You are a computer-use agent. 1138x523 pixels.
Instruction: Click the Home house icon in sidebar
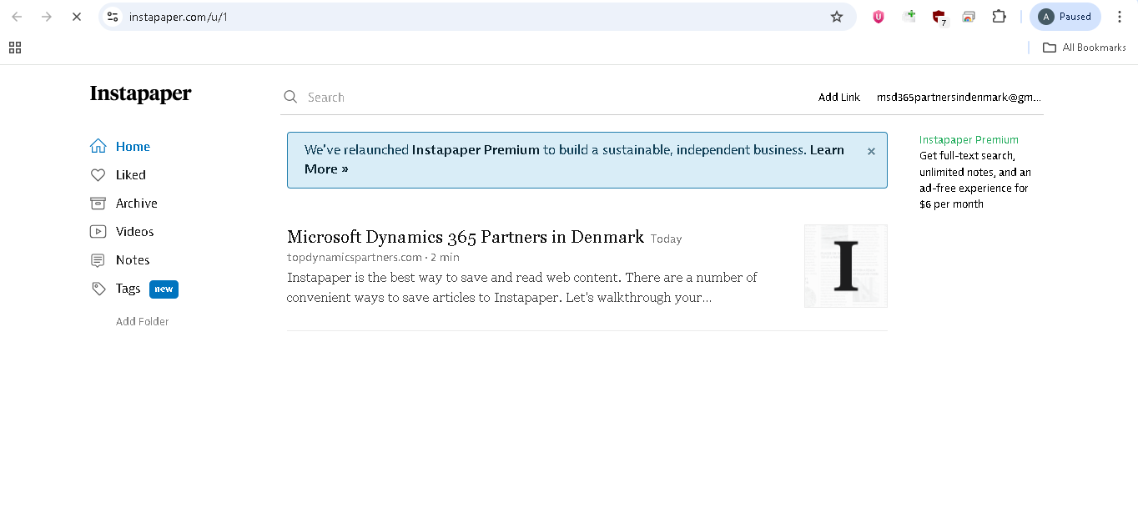pos(98,147)
